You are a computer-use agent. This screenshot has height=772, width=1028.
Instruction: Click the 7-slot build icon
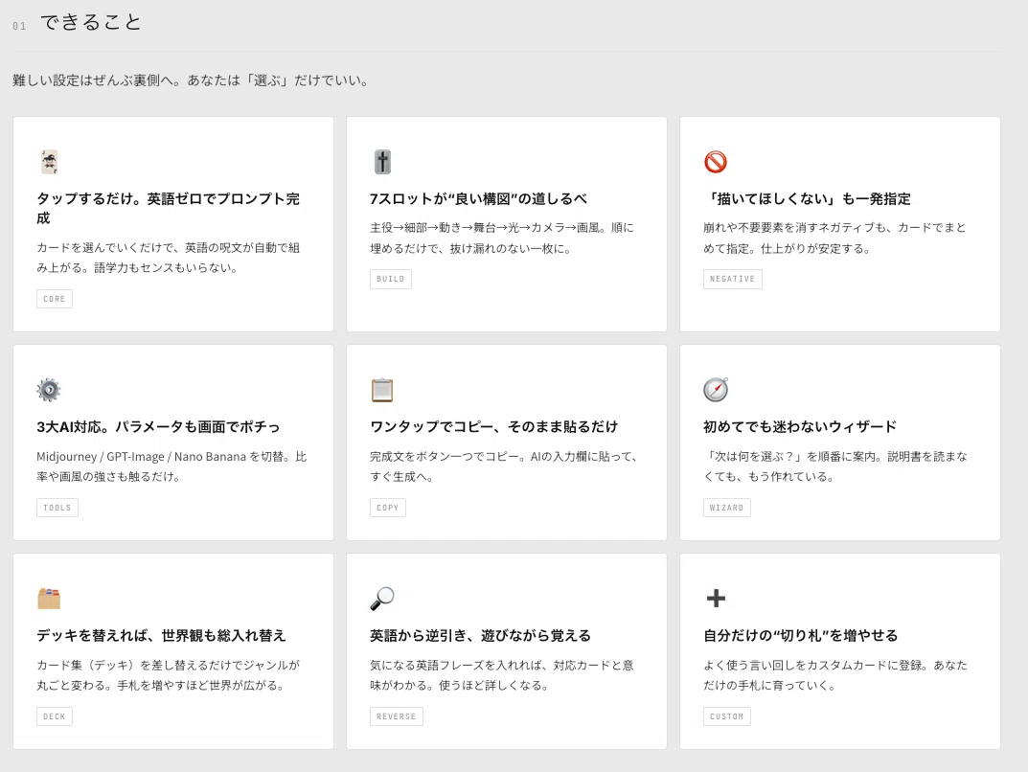tap(383, 162)
